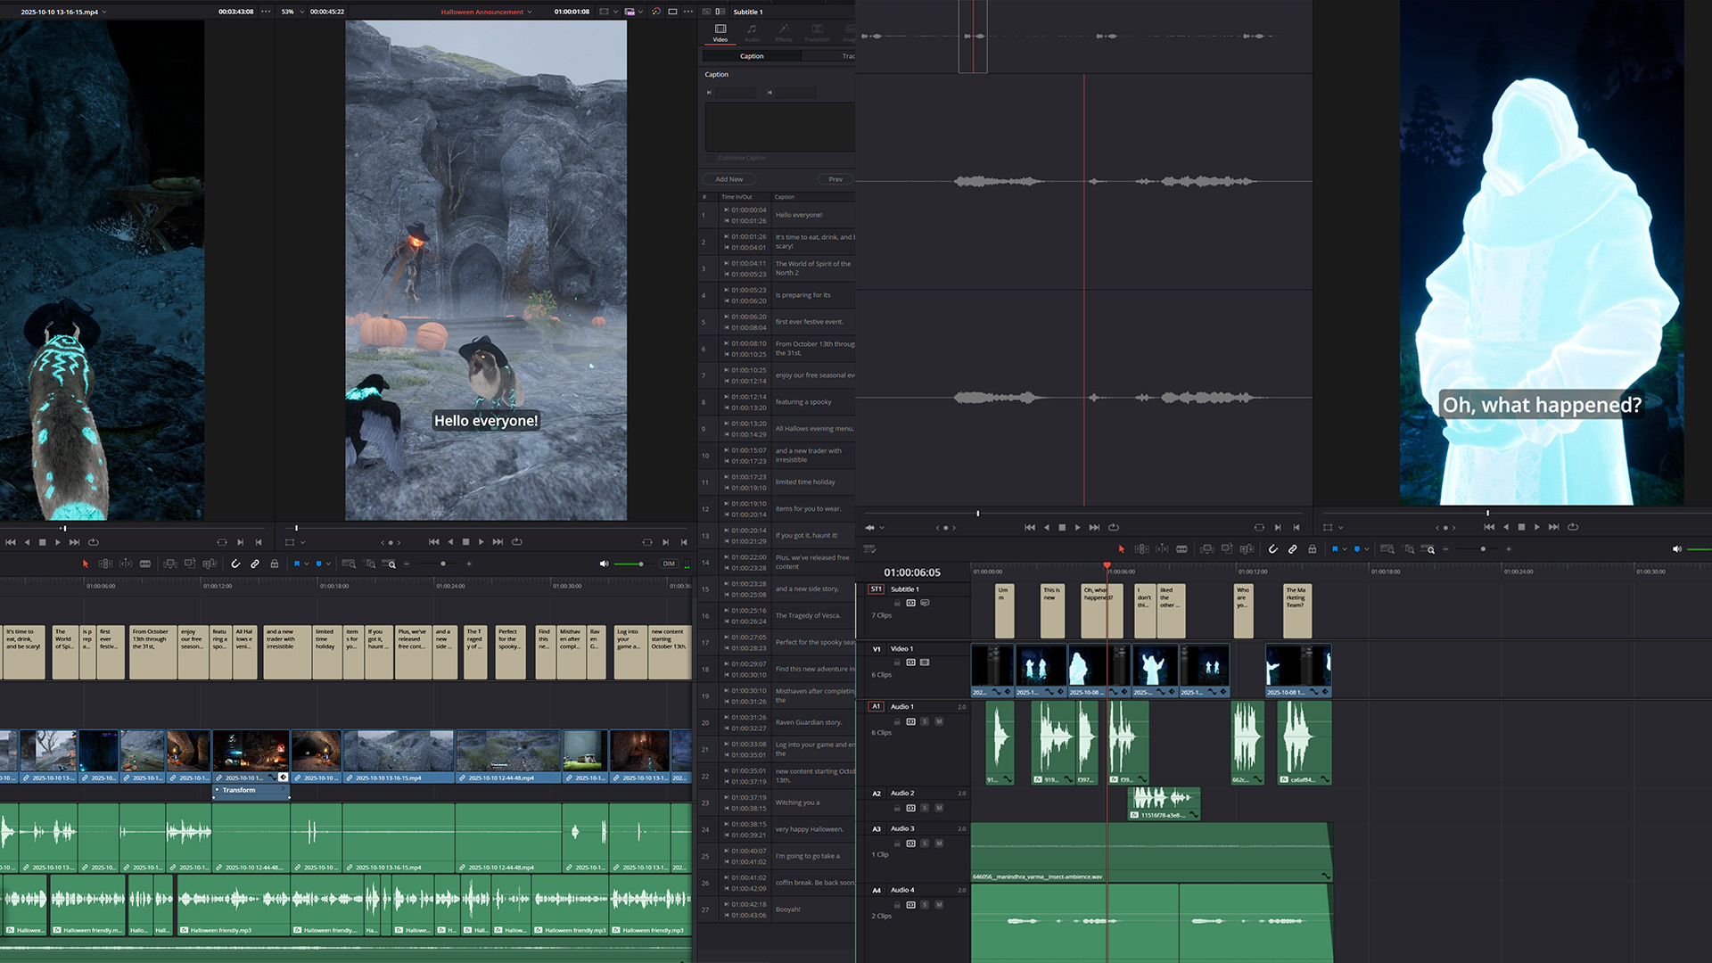Toggle timeline snapping magnet in left toolbar
This screenshot has height=963, width=1712.
point(235,564)
